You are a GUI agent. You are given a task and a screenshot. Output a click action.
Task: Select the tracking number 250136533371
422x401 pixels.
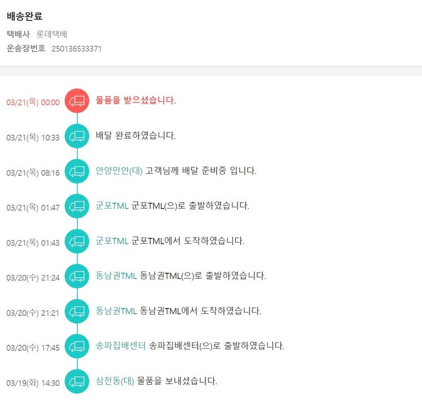(77, 49)
